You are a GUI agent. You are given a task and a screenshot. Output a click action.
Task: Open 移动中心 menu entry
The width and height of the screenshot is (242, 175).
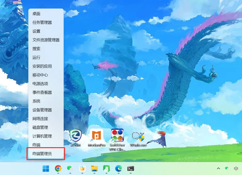coord(46,75)
